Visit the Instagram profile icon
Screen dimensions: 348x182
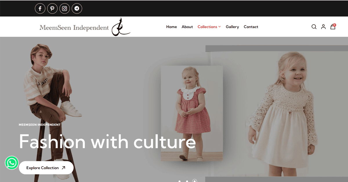65,8
